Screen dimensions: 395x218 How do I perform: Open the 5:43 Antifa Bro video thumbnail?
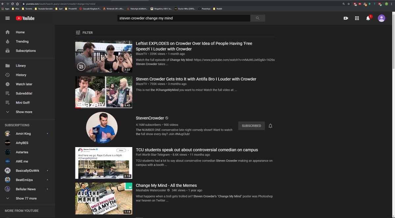(104, 92)
